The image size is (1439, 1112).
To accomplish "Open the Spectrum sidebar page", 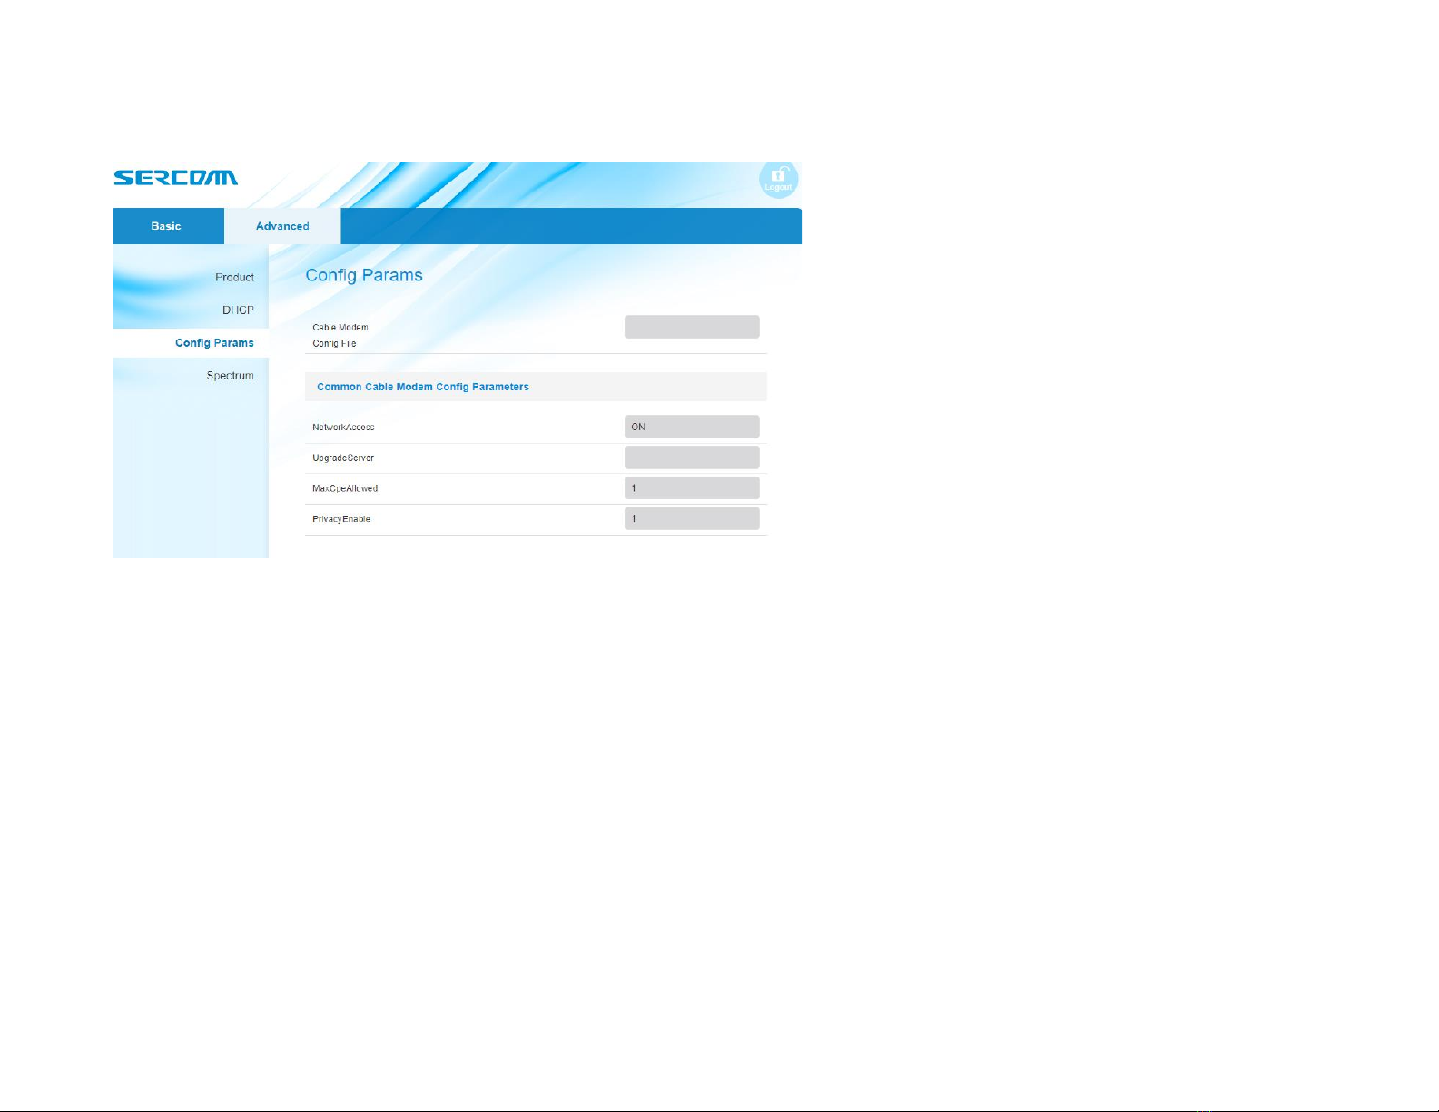I will [230, 376].
